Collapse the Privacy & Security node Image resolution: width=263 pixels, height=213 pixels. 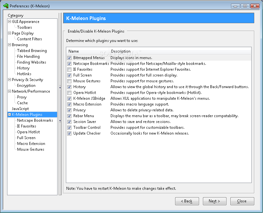point(10,80)
